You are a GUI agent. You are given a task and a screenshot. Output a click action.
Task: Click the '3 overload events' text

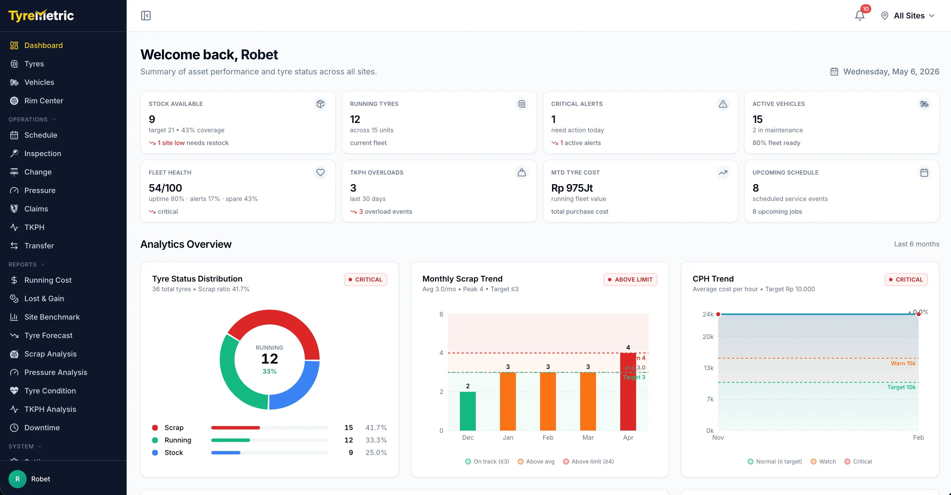386,211
